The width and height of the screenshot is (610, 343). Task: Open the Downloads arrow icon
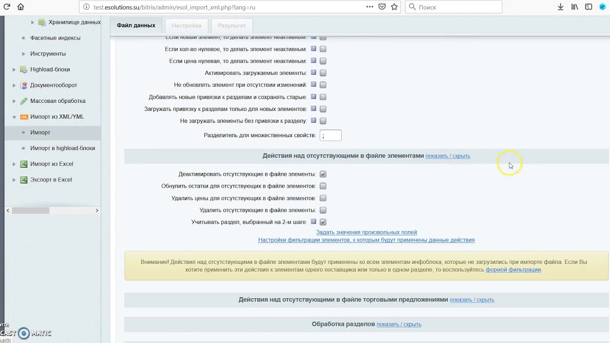[x=560, y=7]
